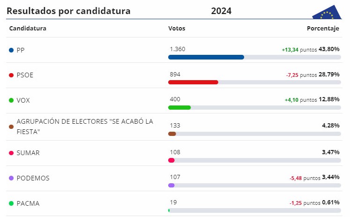Click the pink SUMAR party dot
Screen dimensions: 350x217
pyautogui.click(x=11, y=153)
